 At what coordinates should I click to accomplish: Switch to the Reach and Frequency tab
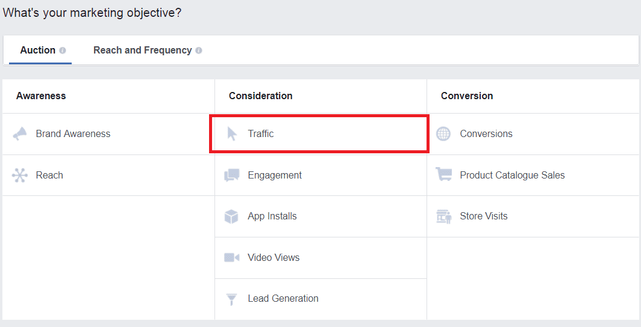tap(142, 50)
